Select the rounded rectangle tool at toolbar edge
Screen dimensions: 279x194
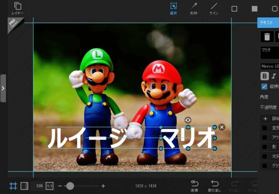[275, 9]
